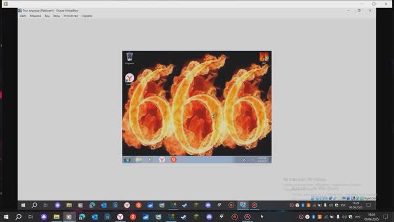Image resolution: width=394 pixels, height=222 pixels.
Task: Open red Yandex icon on guest taskbar
Action: point(174,160)
